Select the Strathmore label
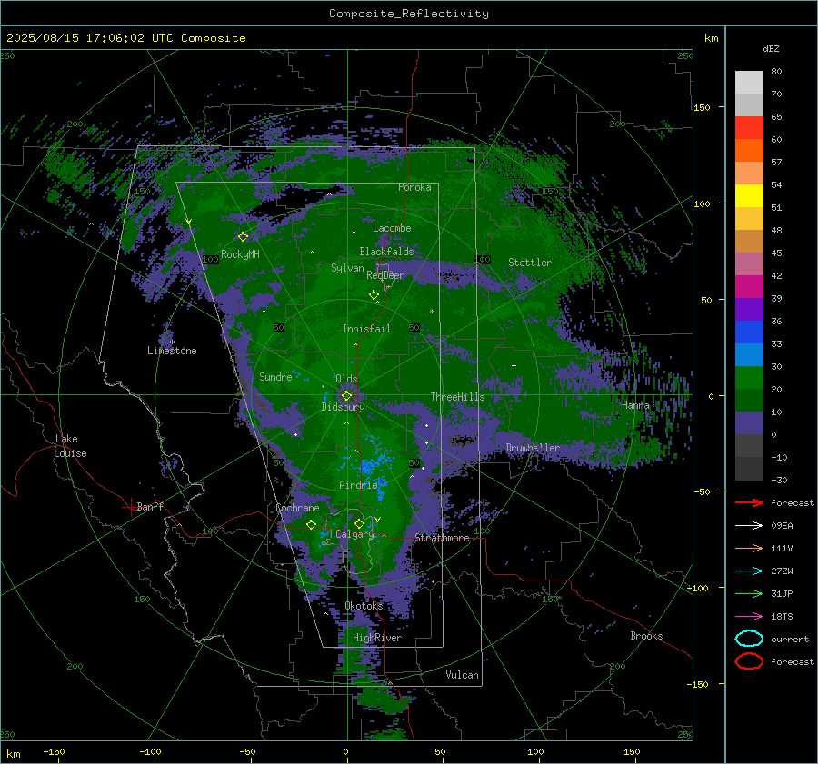Screen dimensions: 818x764 (442, 538)
